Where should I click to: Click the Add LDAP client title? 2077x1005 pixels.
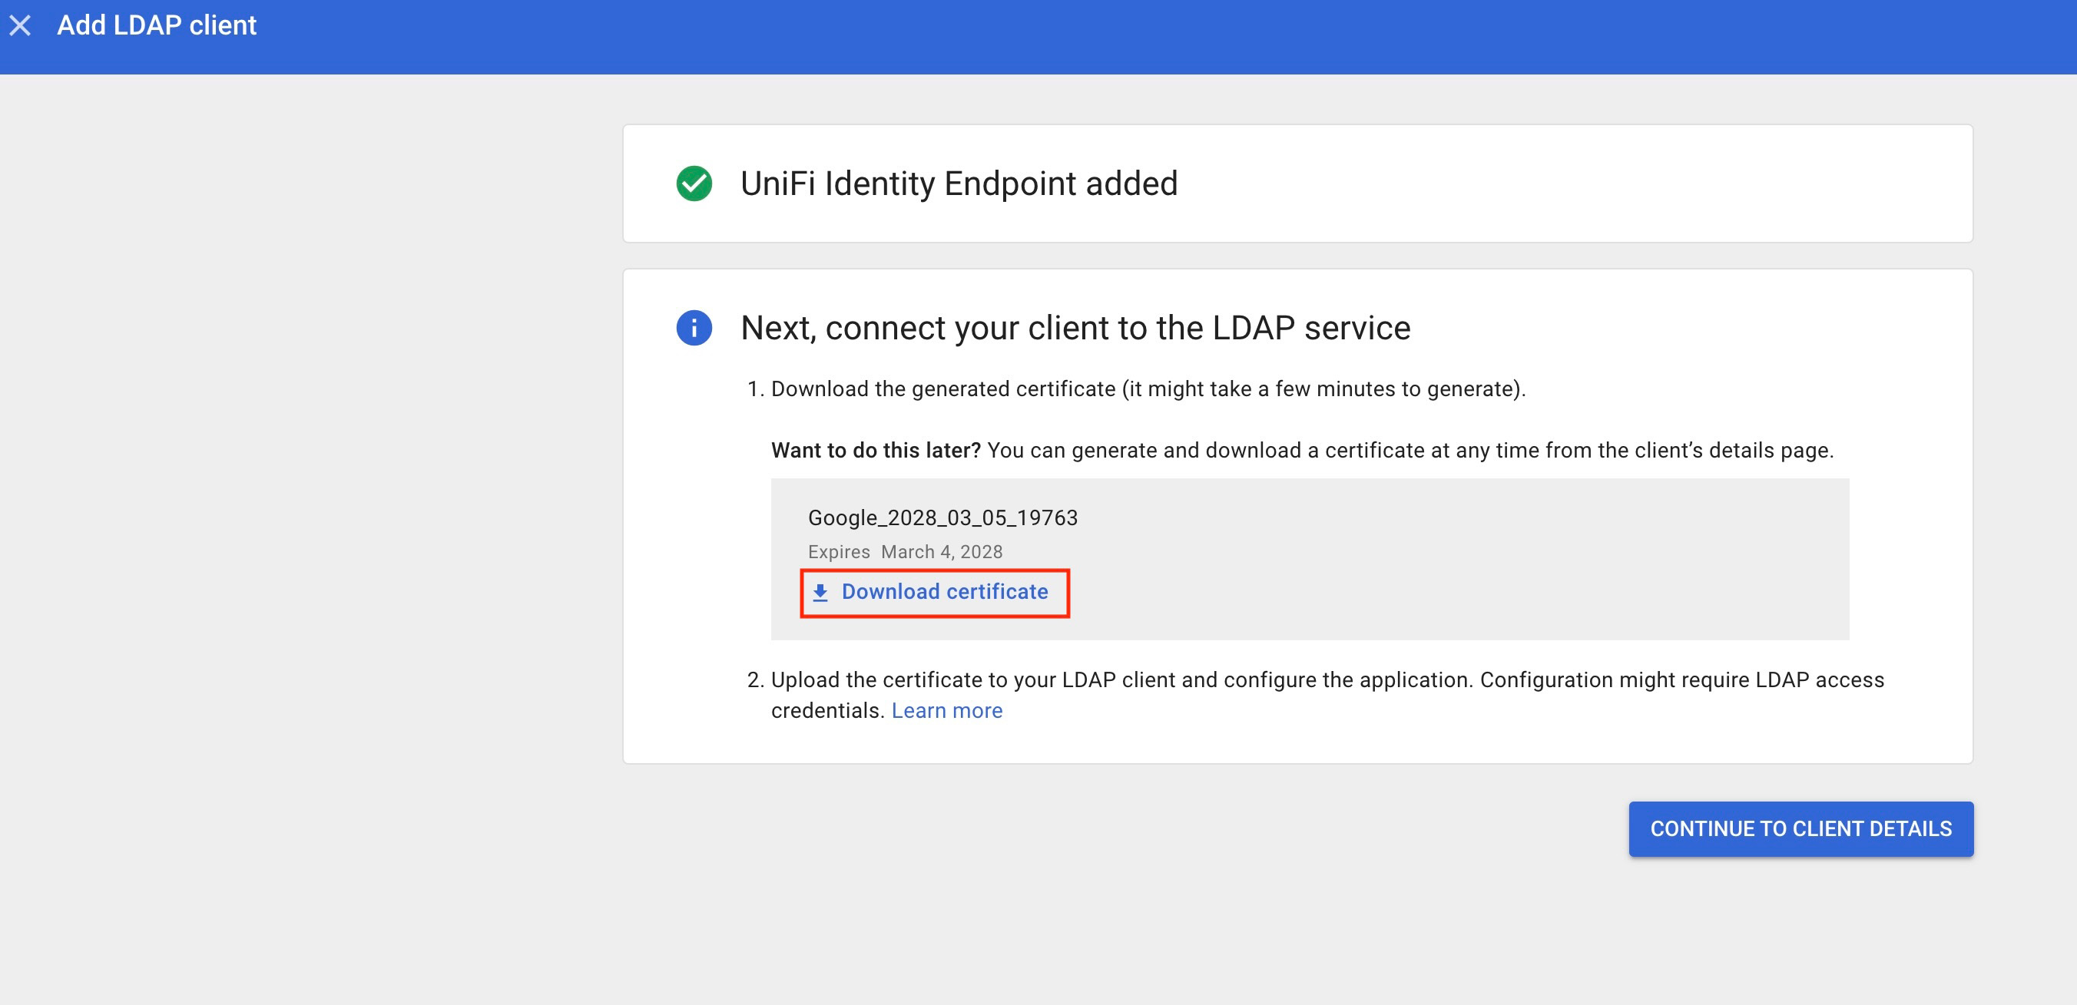[x=157, y=25]
